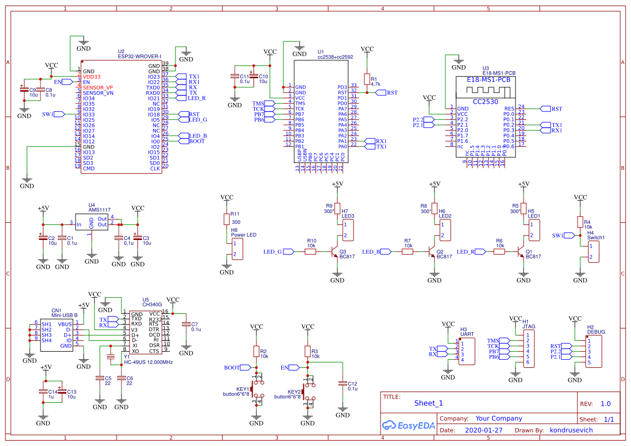Click the LED_G net flag near R10
The width and height of the screenshot is (631, 446).
289,252
